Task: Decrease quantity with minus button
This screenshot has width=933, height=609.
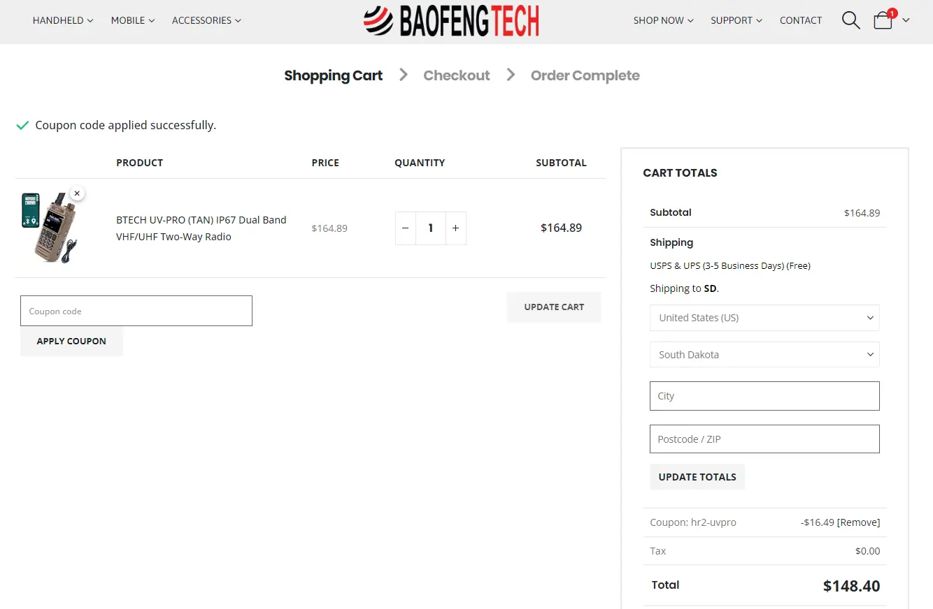Action: pos(406,228)
